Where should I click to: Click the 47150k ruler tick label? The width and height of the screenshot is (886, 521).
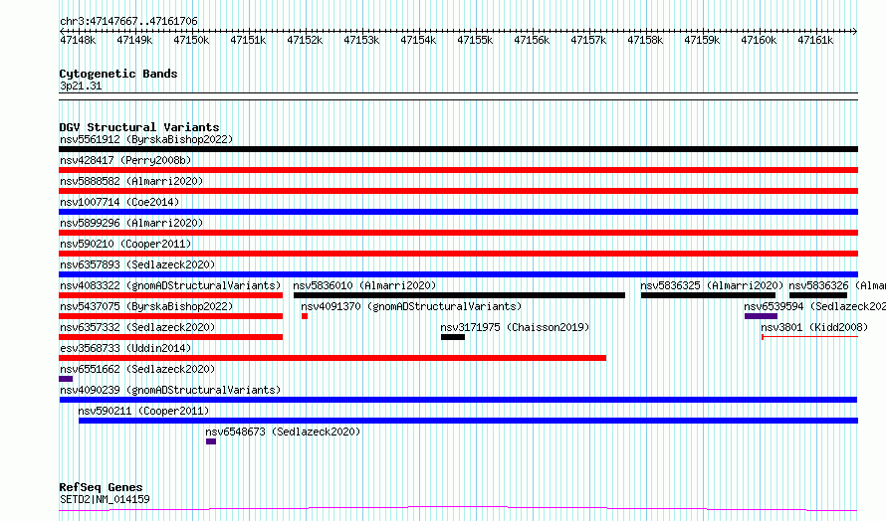(x=191, y=40)
